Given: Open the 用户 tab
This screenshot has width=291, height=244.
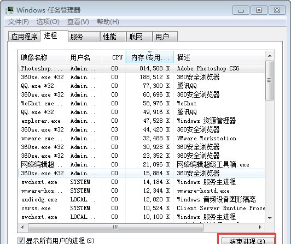Looking at the screenshot, I should [x=165, y=37].
